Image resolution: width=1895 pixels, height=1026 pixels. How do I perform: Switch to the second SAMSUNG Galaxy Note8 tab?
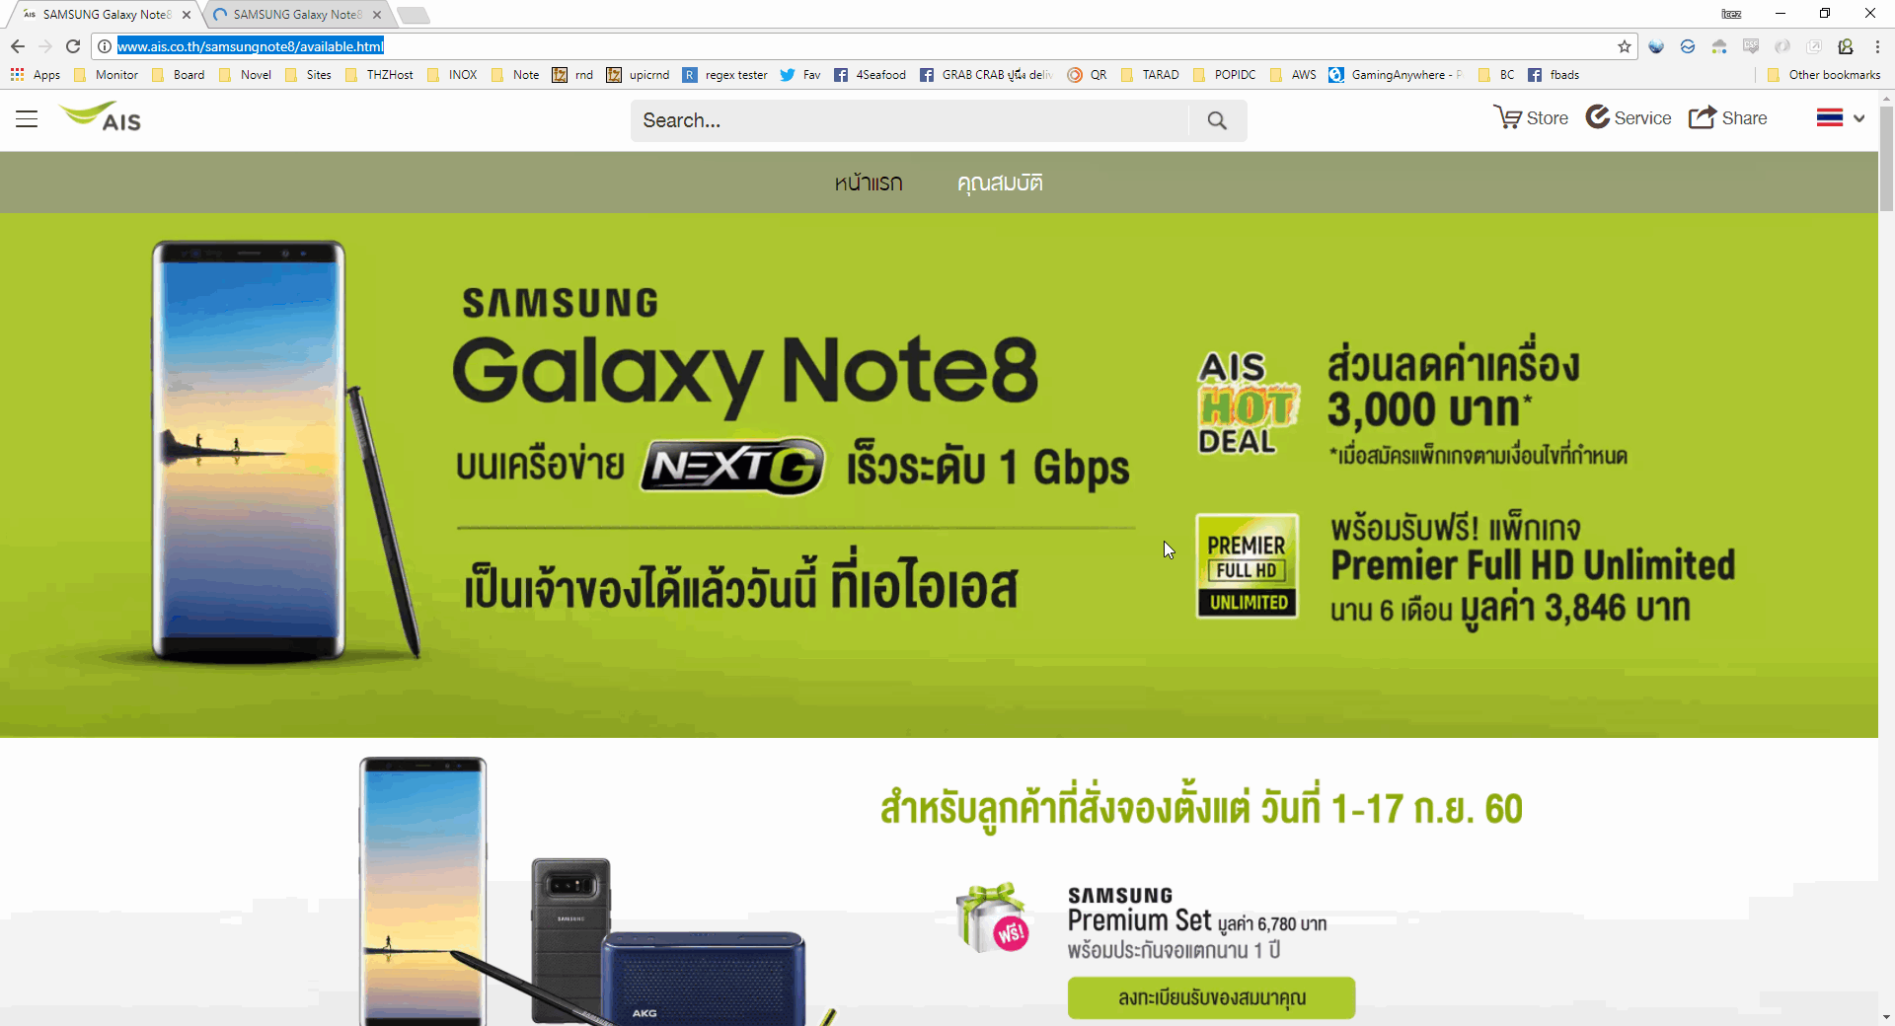[x=296, y=15]
